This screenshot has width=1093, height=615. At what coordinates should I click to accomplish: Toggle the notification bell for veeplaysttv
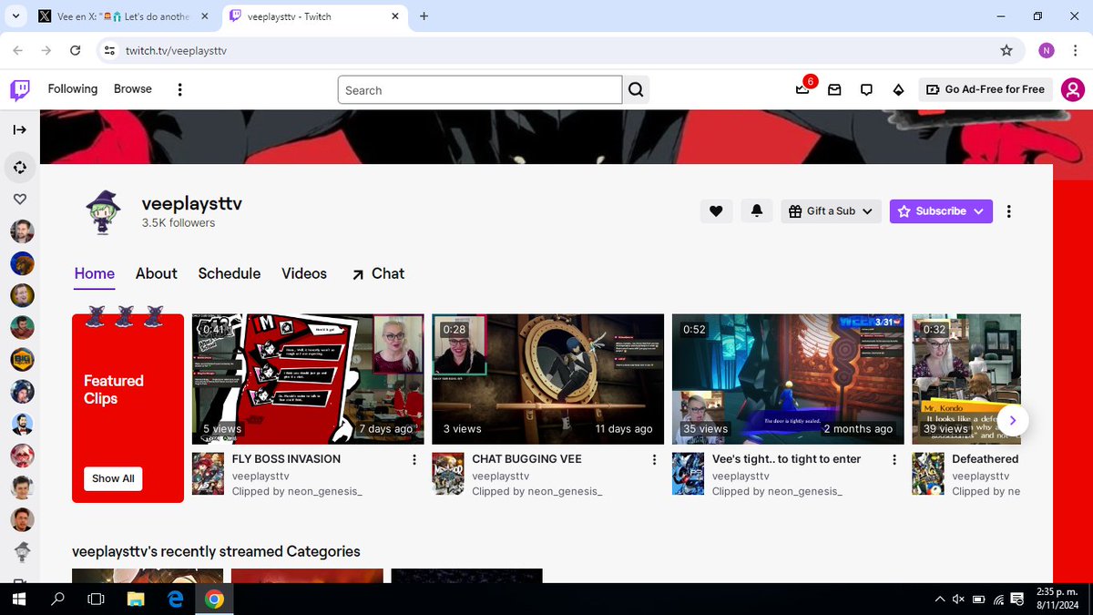coord(756,211)
